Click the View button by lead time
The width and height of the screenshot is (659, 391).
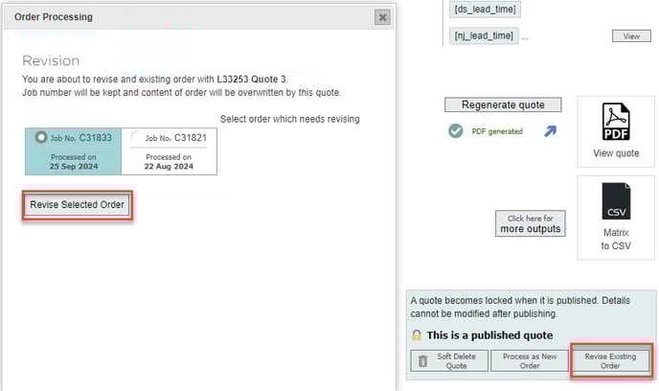pos(631,36)
